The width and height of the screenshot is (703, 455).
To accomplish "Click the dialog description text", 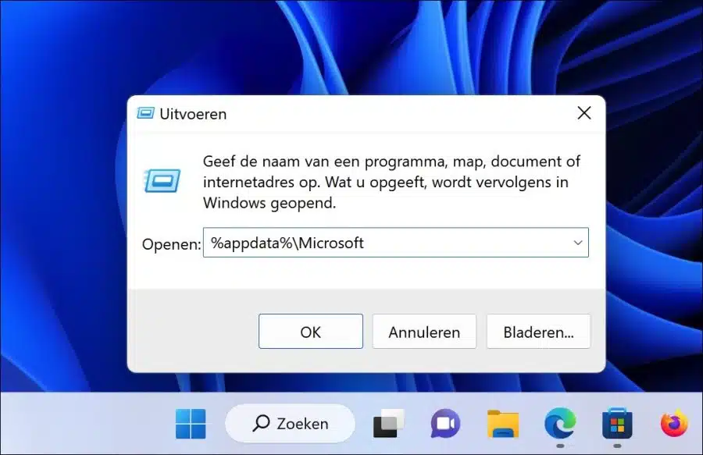I will pyautogui.click(x=391, y=182).
